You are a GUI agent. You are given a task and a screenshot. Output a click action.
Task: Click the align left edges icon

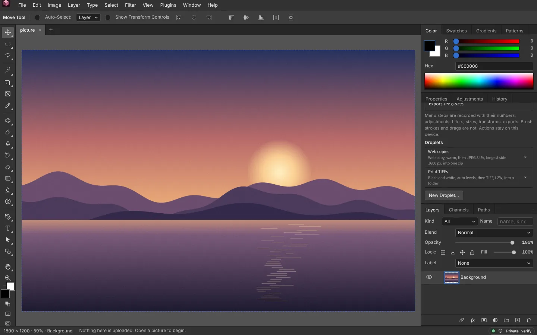coord(179,17)
